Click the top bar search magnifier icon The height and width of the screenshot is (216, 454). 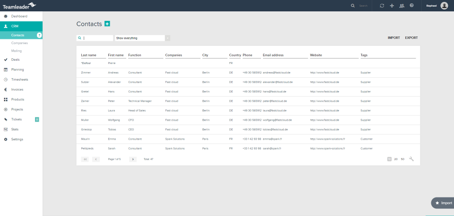(353, 6)
